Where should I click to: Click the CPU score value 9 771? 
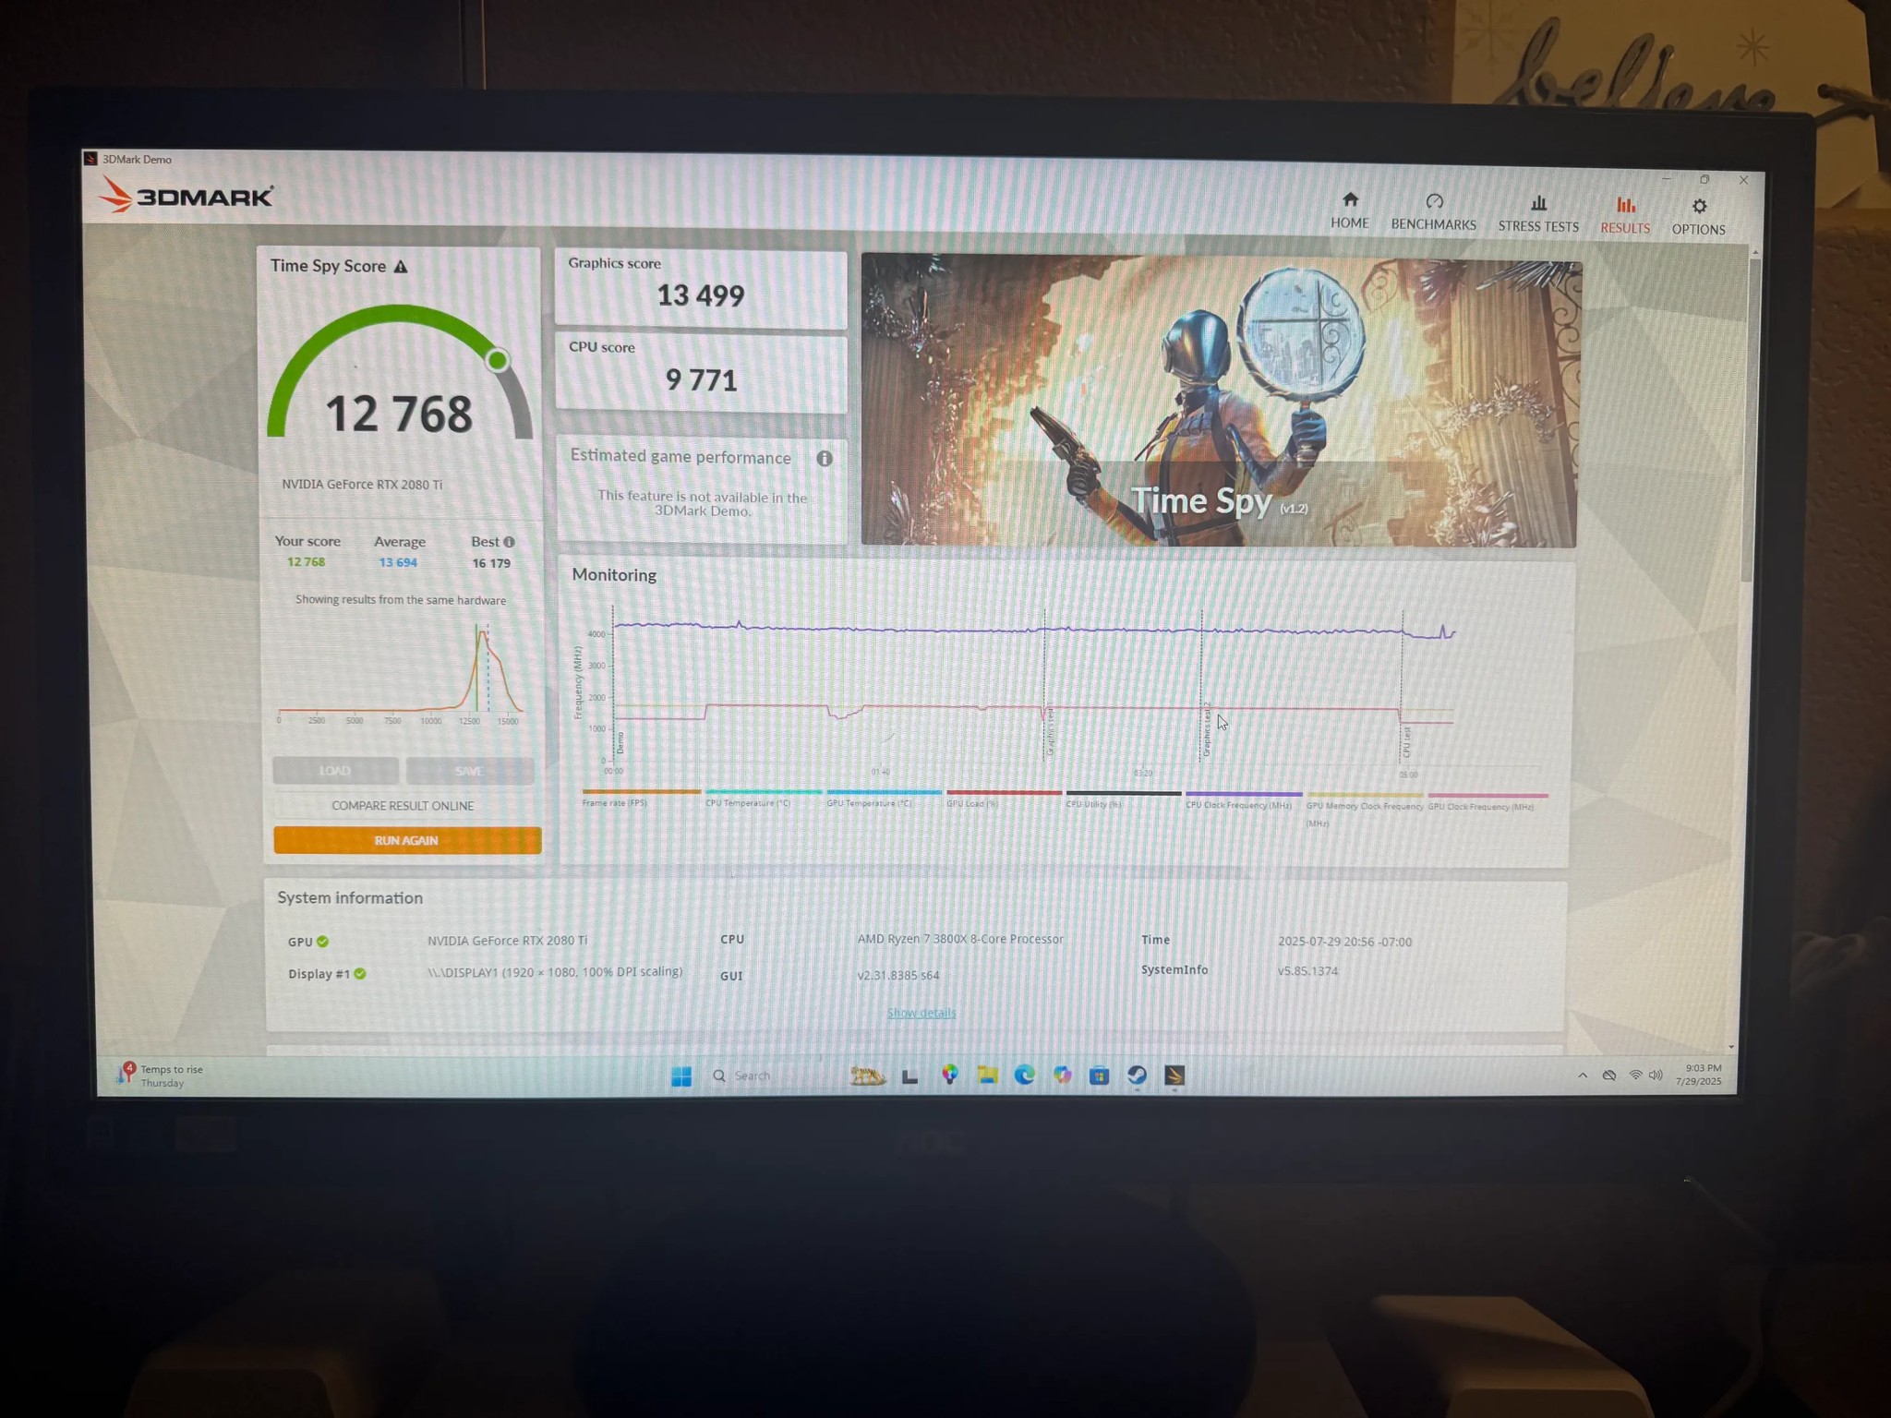coord(701,380)
